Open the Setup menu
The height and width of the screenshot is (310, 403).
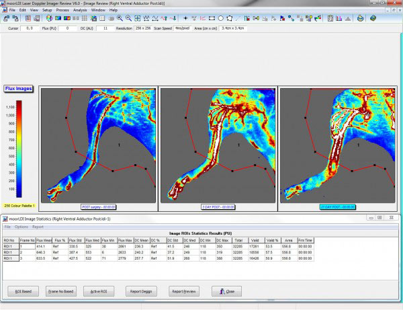[x=46, y=11]
